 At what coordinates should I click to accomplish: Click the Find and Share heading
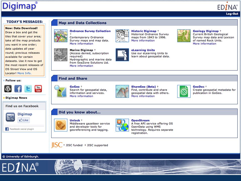coord(73,78)
